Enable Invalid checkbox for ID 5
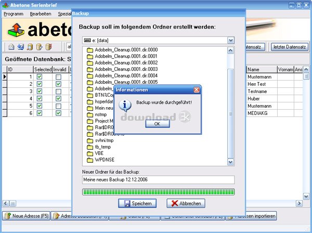This screenshot has height=233, width=312. pyautogui.click(x=58, y=106)
